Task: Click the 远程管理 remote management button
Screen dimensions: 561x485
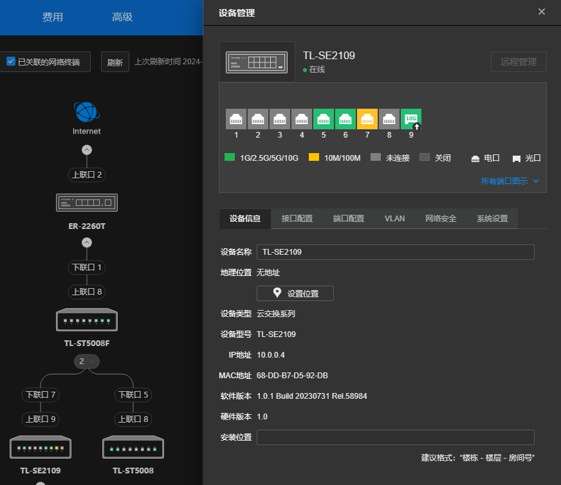Action: point(519,62)
